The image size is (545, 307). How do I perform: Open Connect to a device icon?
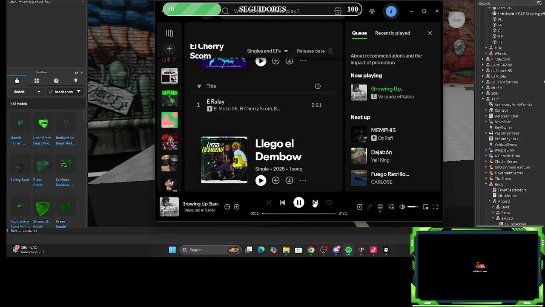coord(391,207)
